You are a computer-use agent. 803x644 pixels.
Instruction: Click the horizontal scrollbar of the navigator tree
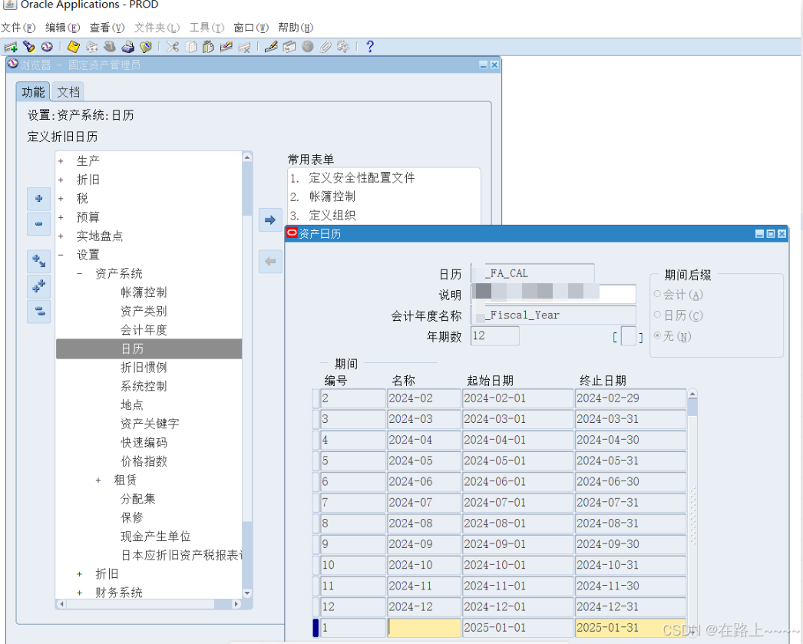pos(148,604)
